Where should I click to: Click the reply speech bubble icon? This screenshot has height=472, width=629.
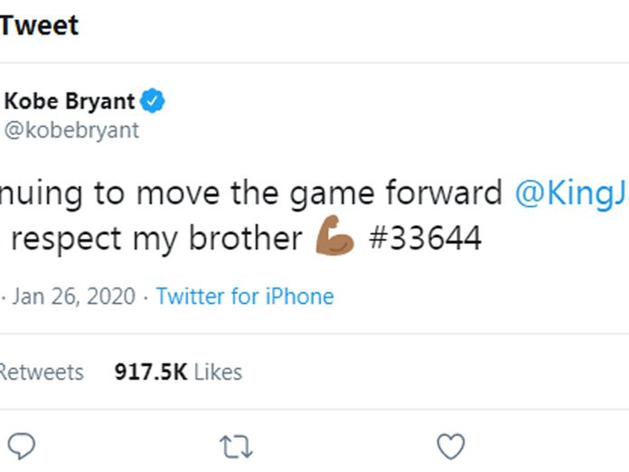22,446
